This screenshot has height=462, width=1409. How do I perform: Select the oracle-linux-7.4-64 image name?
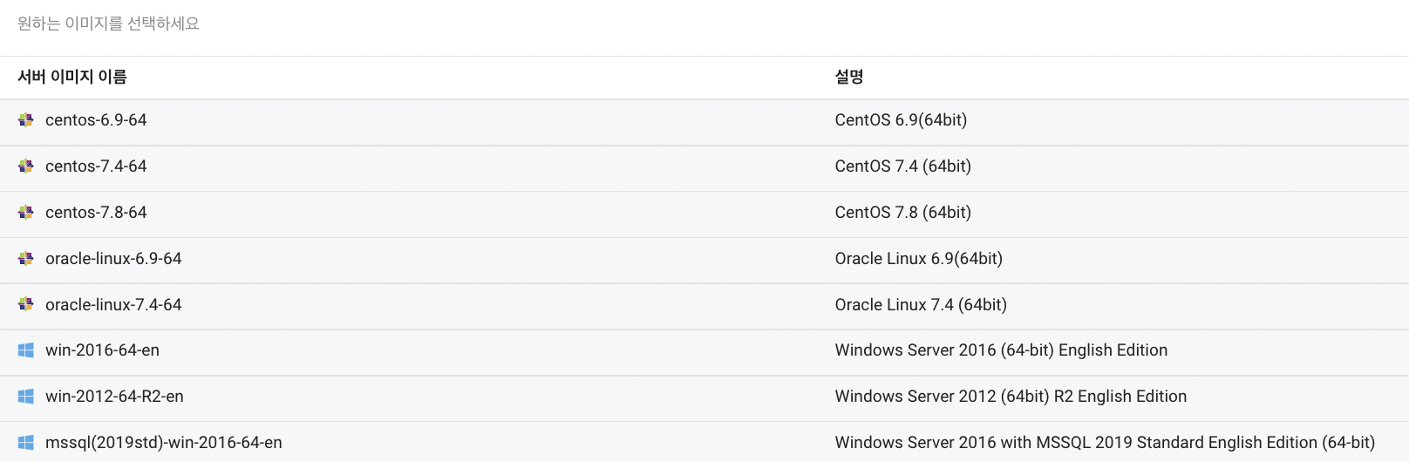click(x=113, y=305)
